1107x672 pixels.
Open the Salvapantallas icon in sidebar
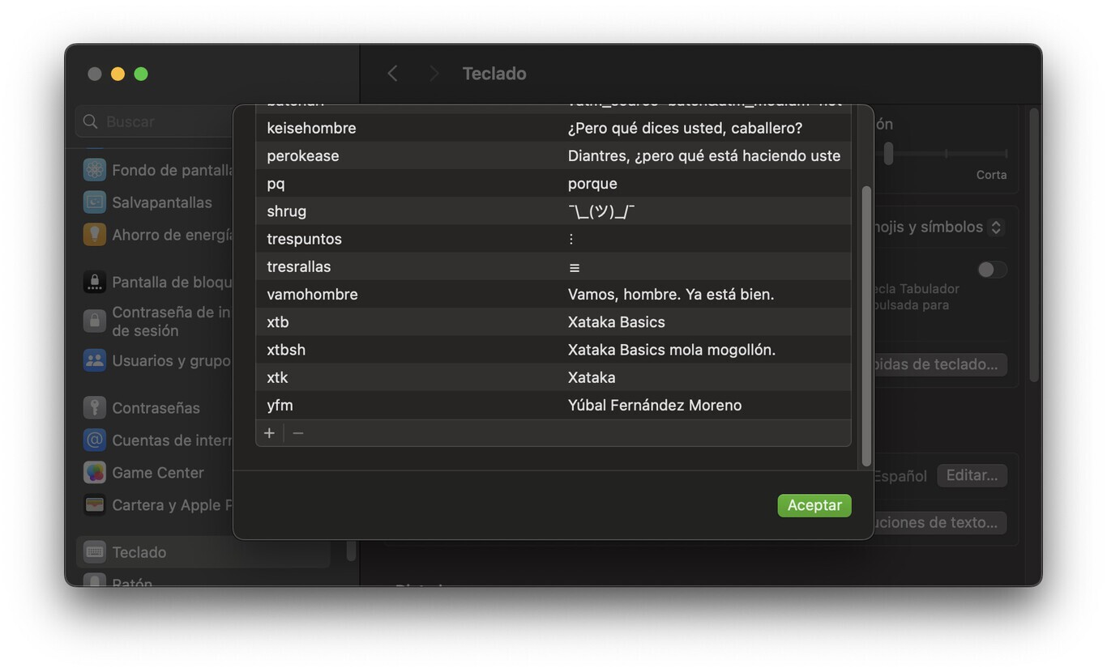click(95, 202)
